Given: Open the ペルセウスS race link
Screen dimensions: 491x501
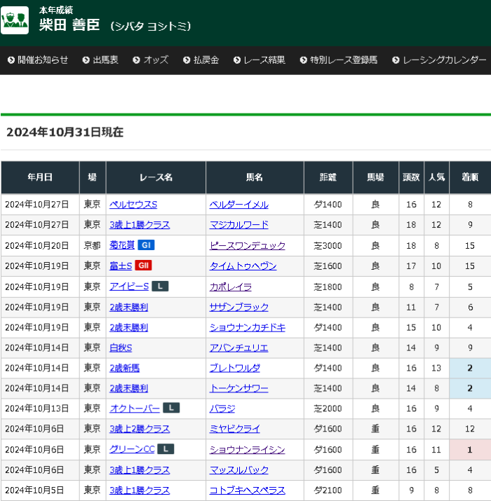Looking at the screenshot, I should click(133, 205).
